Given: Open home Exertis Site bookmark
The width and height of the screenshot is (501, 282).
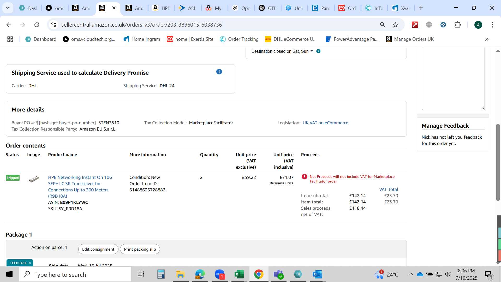Looking at the screenshot, I should coord(190,39).
